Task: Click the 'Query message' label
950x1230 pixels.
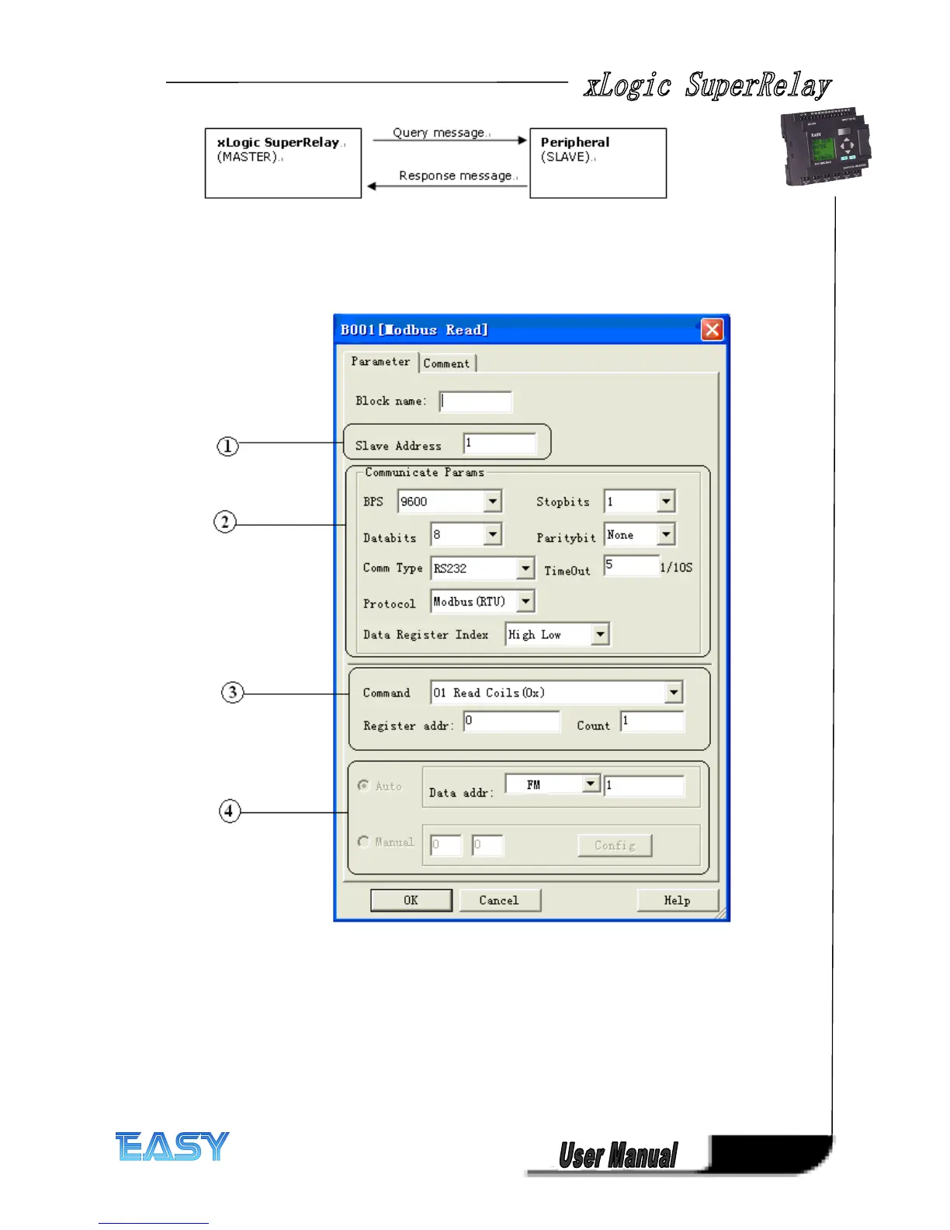Action: (x=439, y=133)
